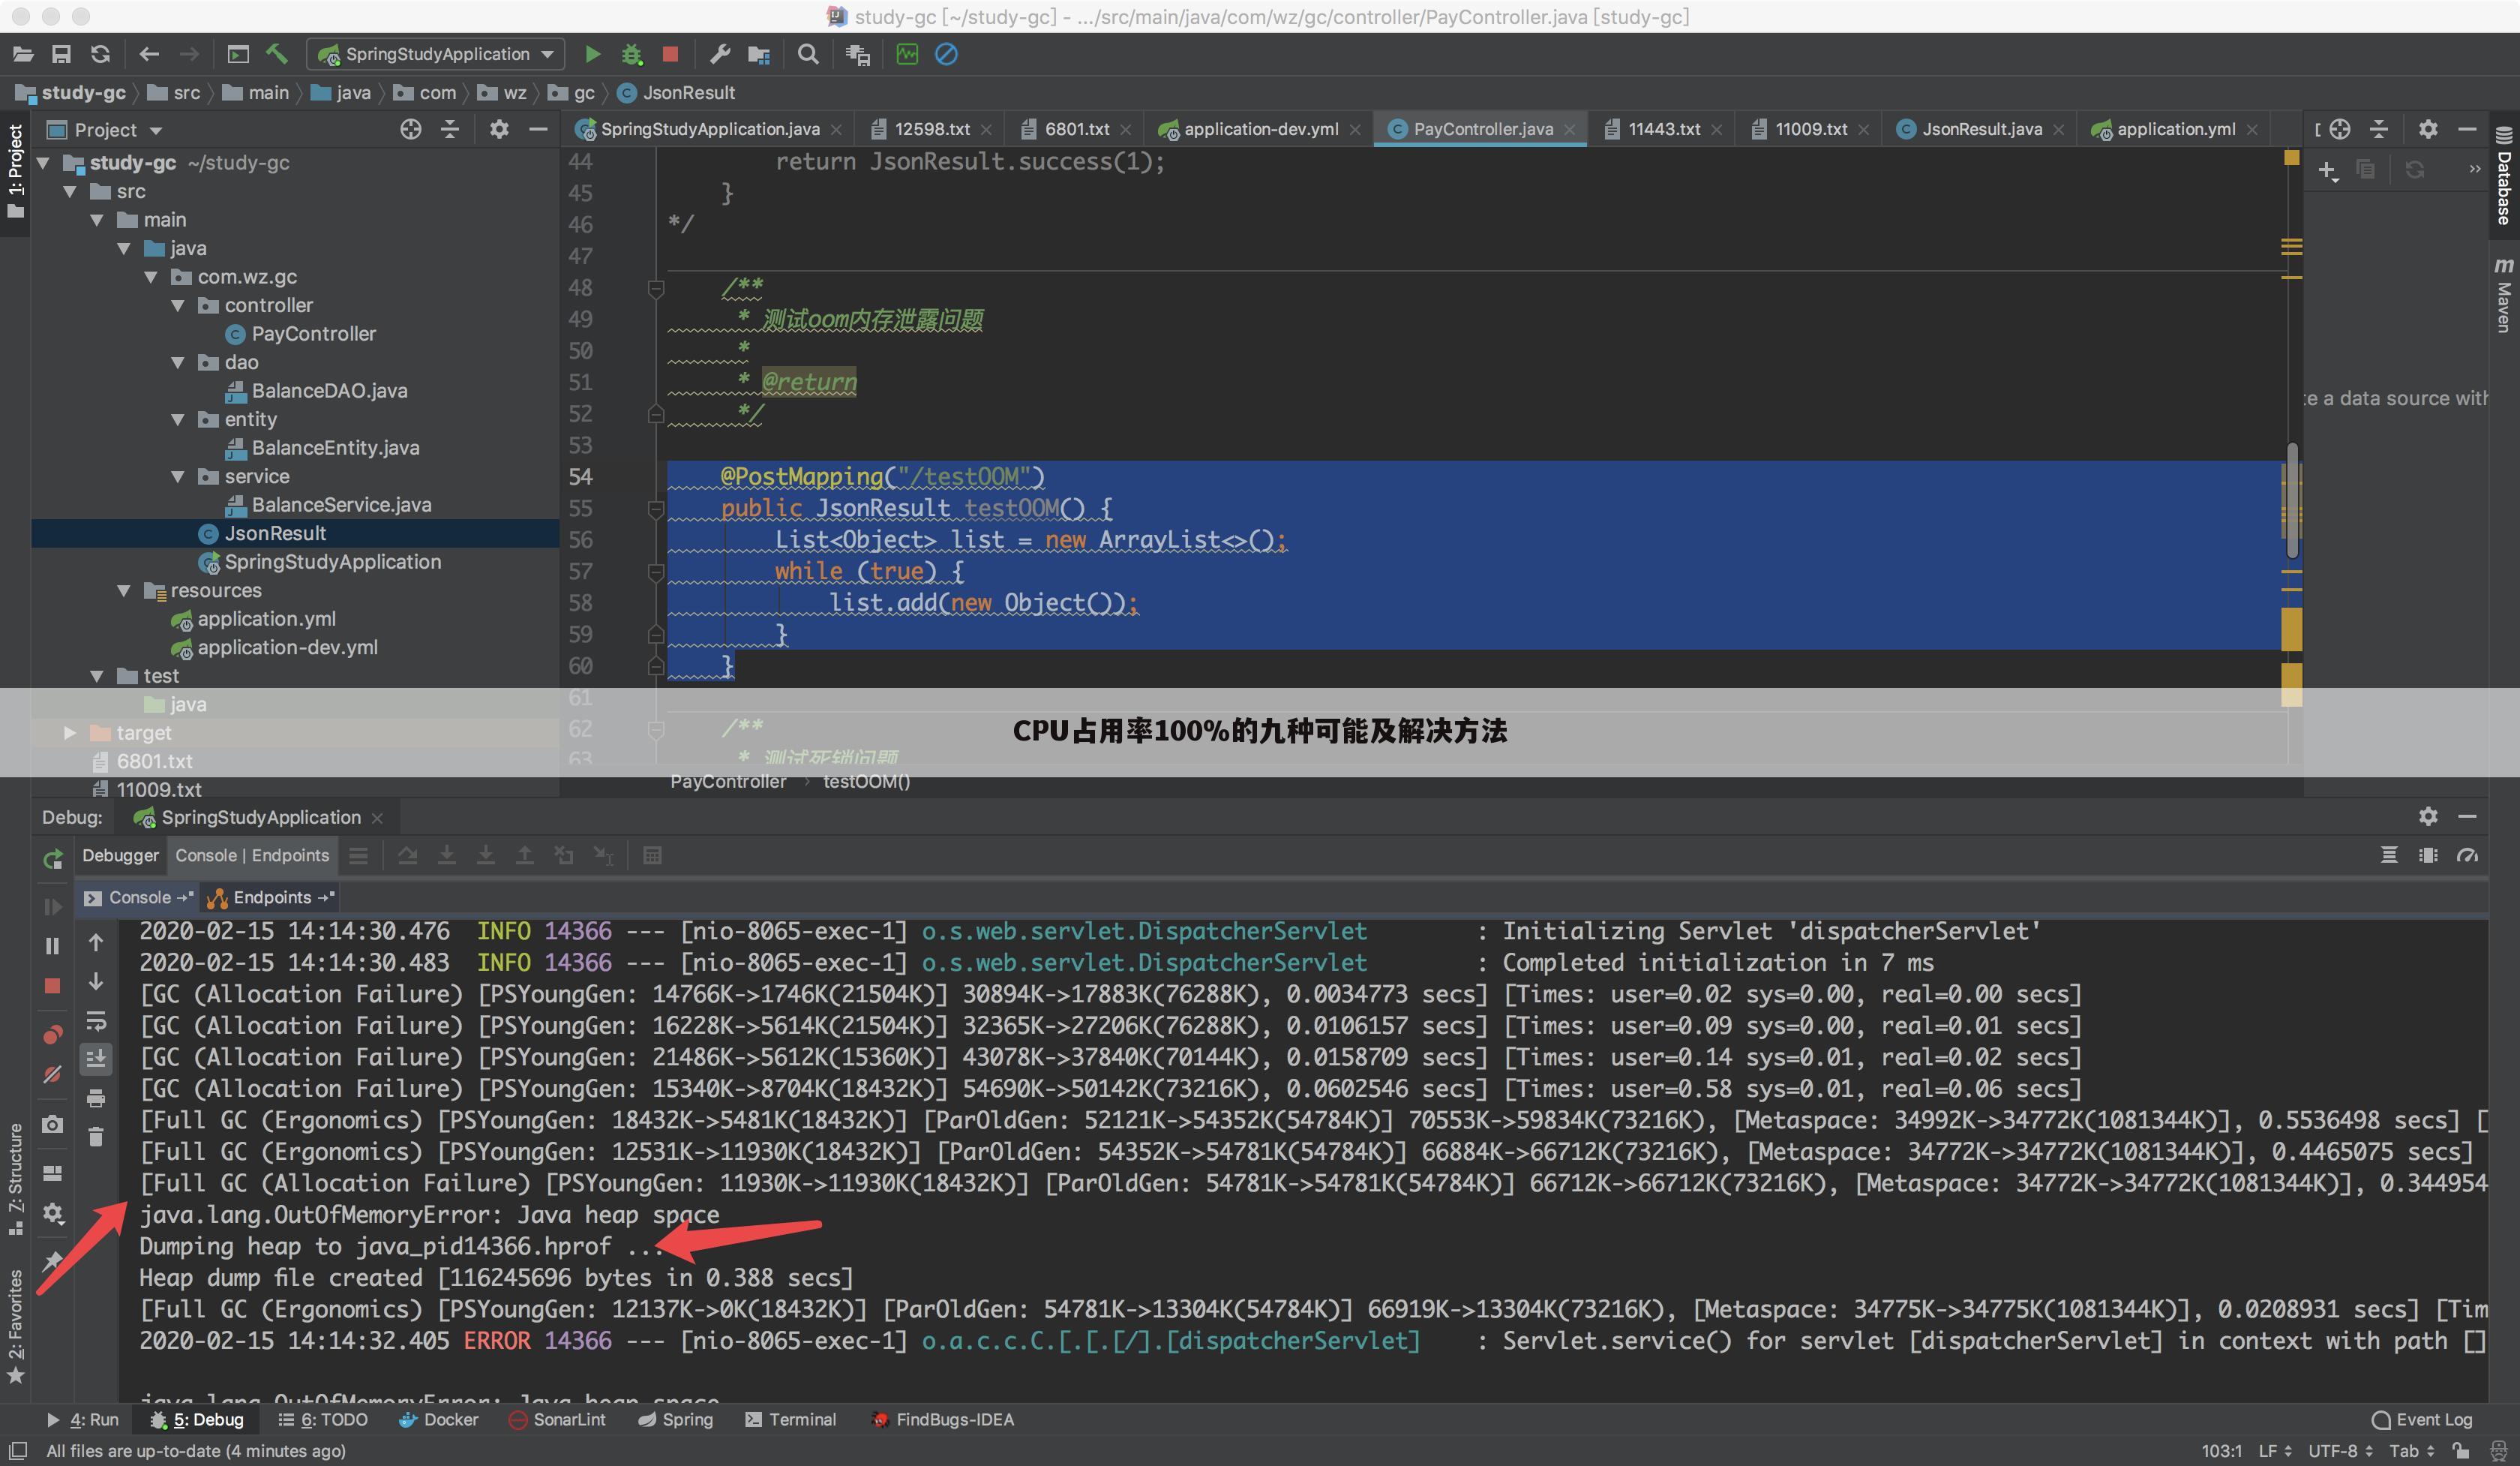Click the Search Everywhere magnifier icon
2520x1466 pixels.
(808, 54)
